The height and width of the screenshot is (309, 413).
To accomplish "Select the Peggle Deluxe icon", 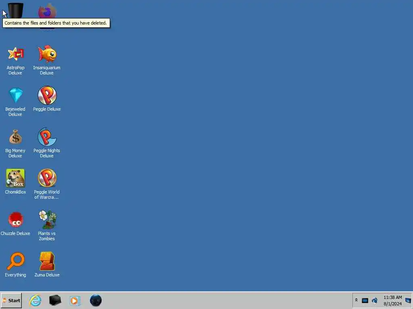I will coord(47,95).
